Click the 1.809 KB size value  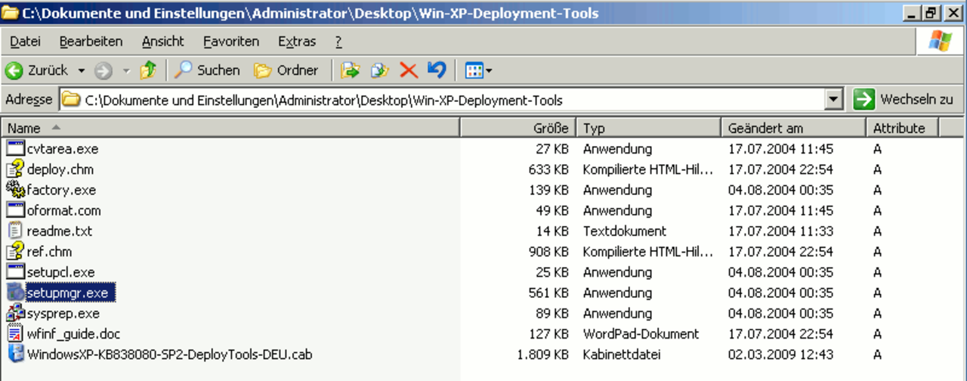coord(543,354)
